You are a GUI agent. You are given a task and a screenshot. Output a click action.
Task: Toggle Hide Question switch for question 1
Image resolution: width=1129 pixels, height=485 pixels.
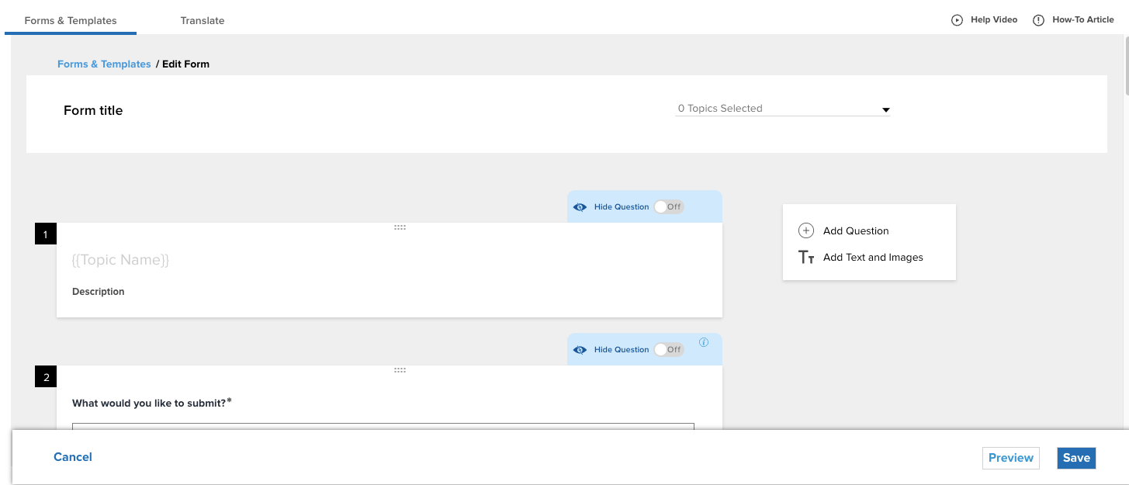pos(668,207)
